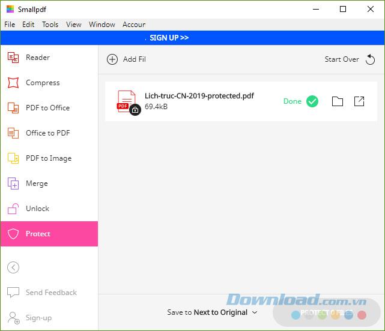The image size is (385, 331).
Task: Select the Compress tool icon
Action: (13, 83)
